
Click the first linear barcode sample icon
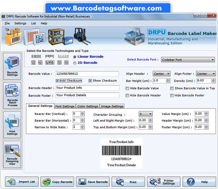tap(36, 56)
